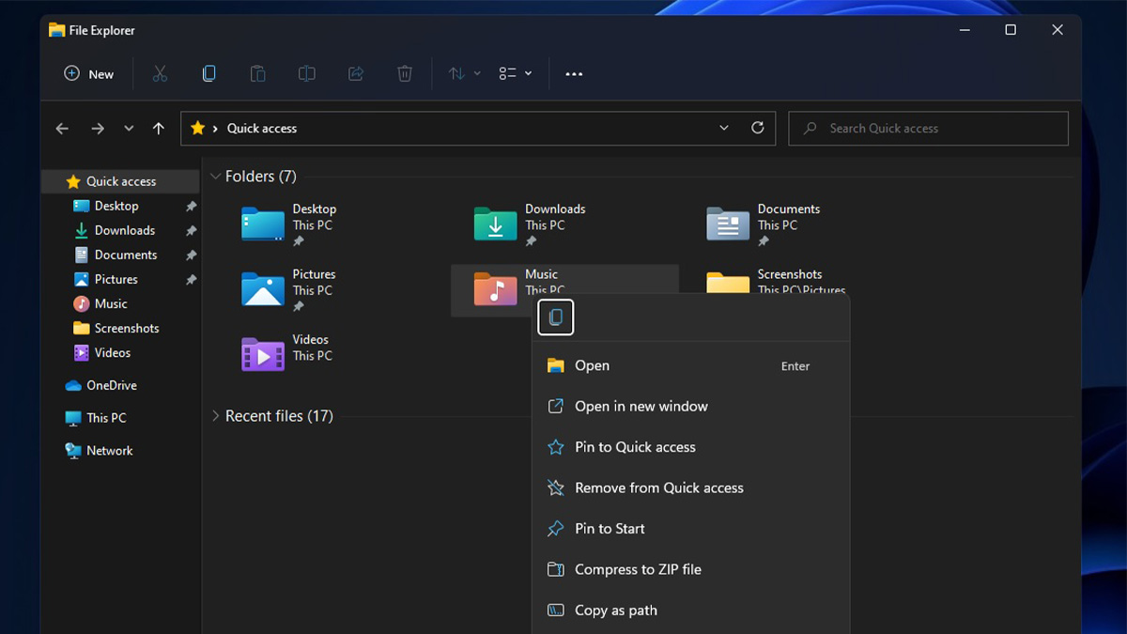Click the Copy icon in the toolbar
The width and height of the screenshot is (1127, 634).
(208, 73)
